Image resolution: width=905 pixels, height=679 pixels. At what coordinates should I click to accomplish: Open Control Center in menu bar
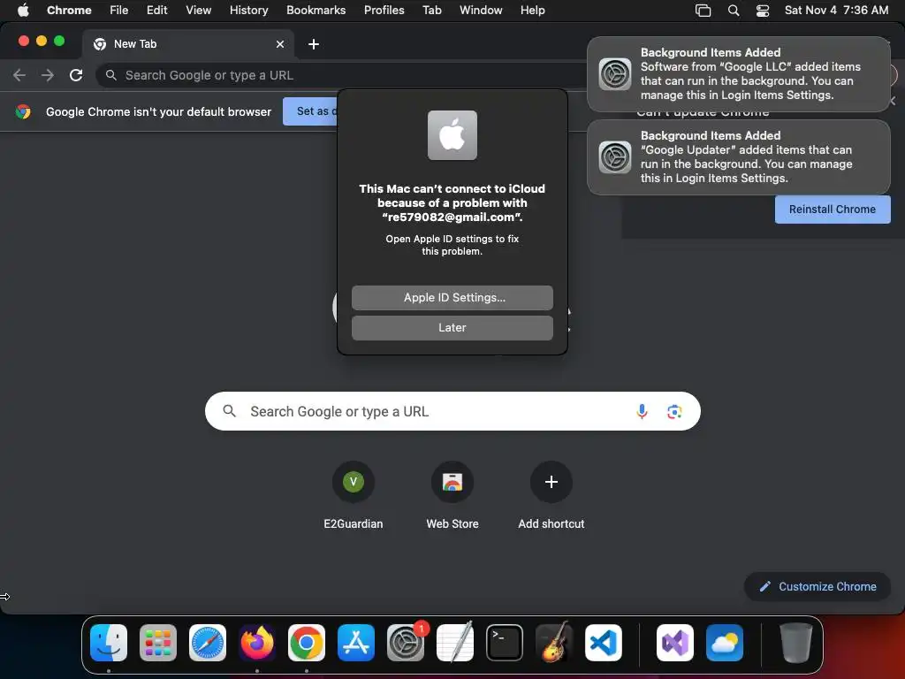coord(763,11)
